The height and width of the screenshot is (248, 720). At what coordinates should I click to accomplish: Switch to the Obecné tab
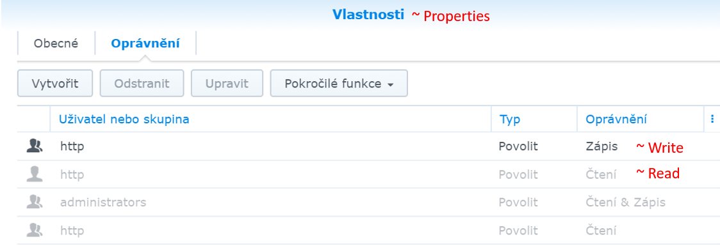click(56, 44)
